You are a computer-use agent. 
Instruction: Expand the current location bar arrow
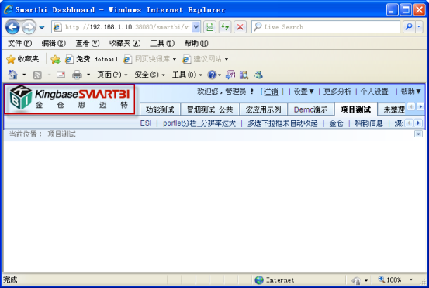click(418, 134)
